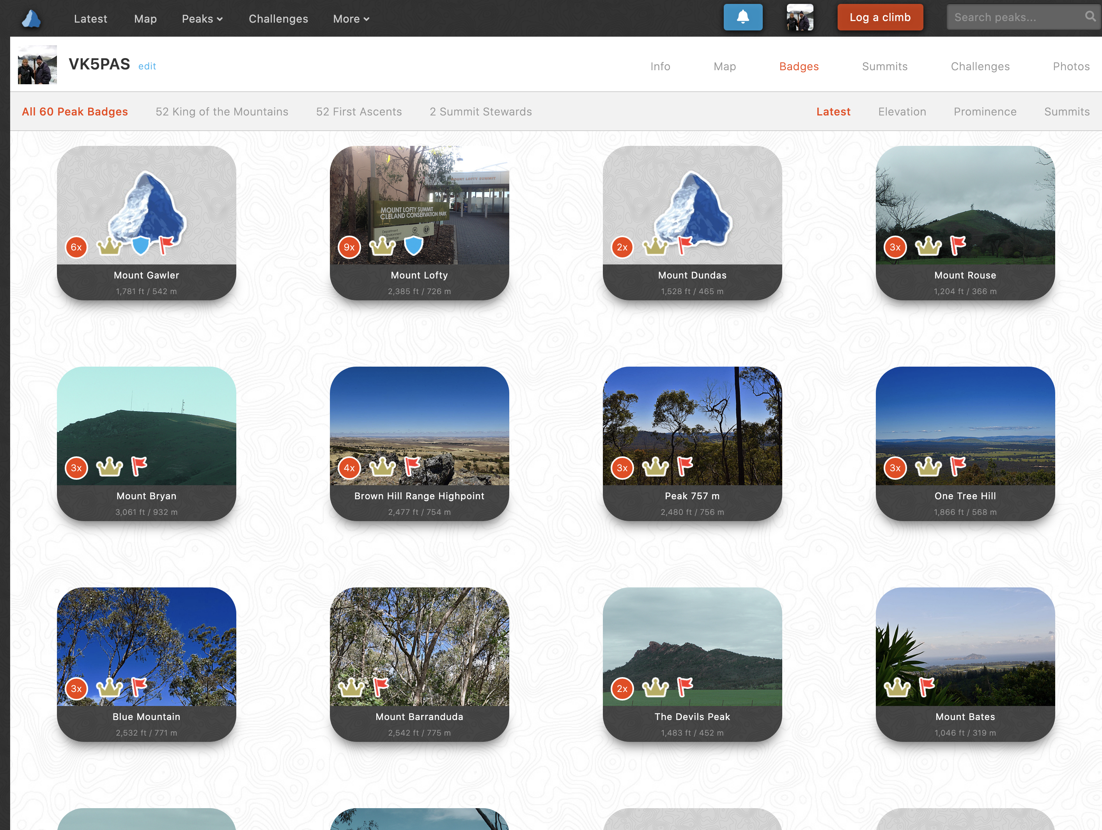Image resolution: width=1102 pixels, height=830 pixels.
Task: Sort badges by Elevation
Action: coord(902,112)
